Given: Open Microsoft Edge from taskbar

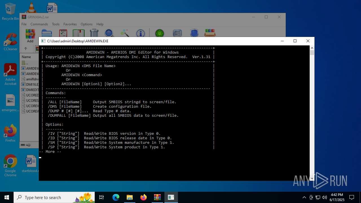Looking at the screenshot, I should [x=116, y=197].
